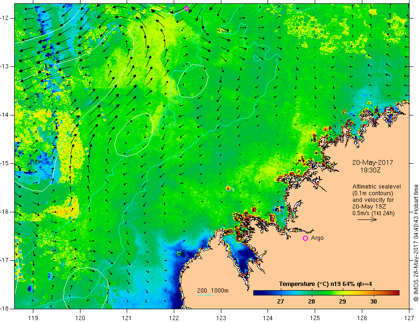Image resolution: width=419 pixels, height=323 pixels.
Task: Click the longitude axis label '127'
Action: [x=409, y=318]
